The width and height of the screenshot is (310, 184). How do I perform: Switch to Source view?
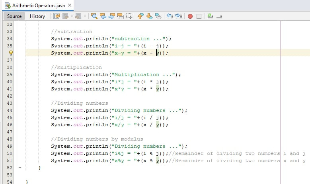[14, 16]
